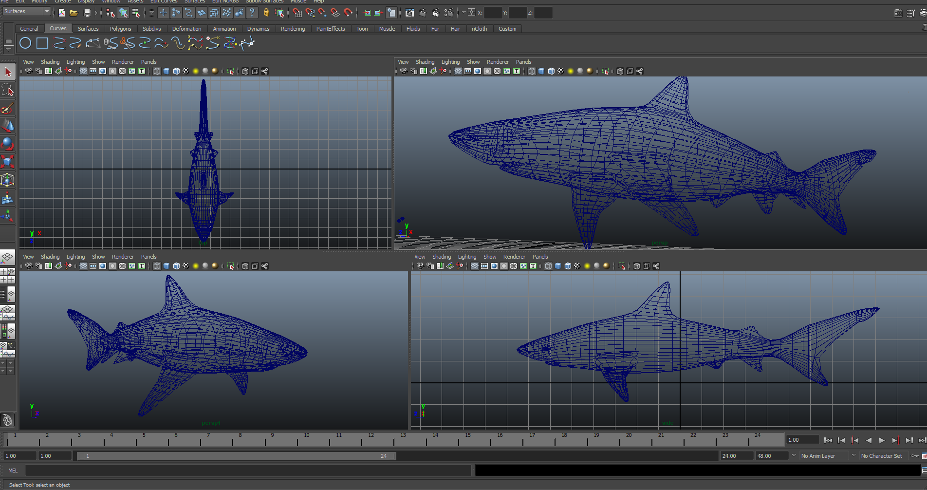Viewport: 927px width, 490px height.
Task: Open the No Anim Layer dropdown
Action: coord(824,455)
